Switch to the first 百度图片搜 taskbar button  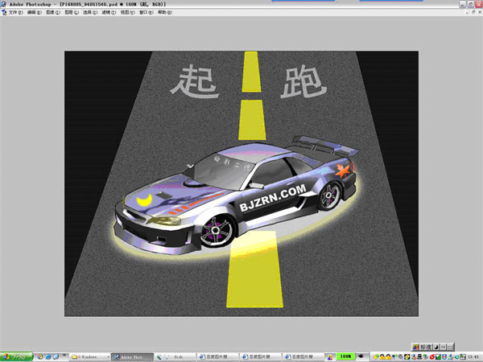[217, 357]
